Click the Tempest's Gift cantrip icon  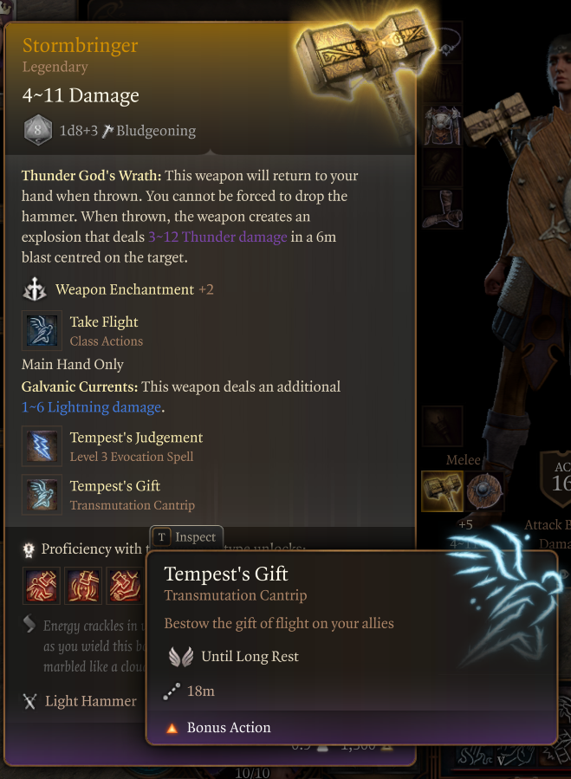tap(42, 495)
